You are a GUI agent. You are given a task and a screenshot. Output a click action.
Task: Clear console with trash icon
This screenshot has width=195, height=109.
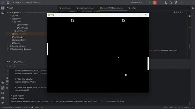[x=7, y=88]
